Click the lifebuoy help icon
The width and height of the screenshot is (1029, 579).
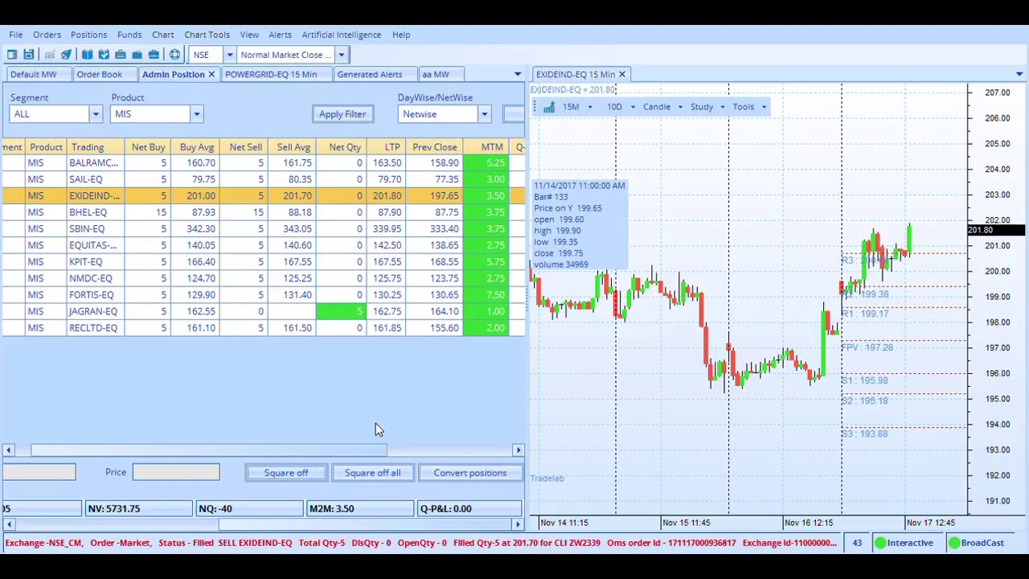[x=174, y=55]
